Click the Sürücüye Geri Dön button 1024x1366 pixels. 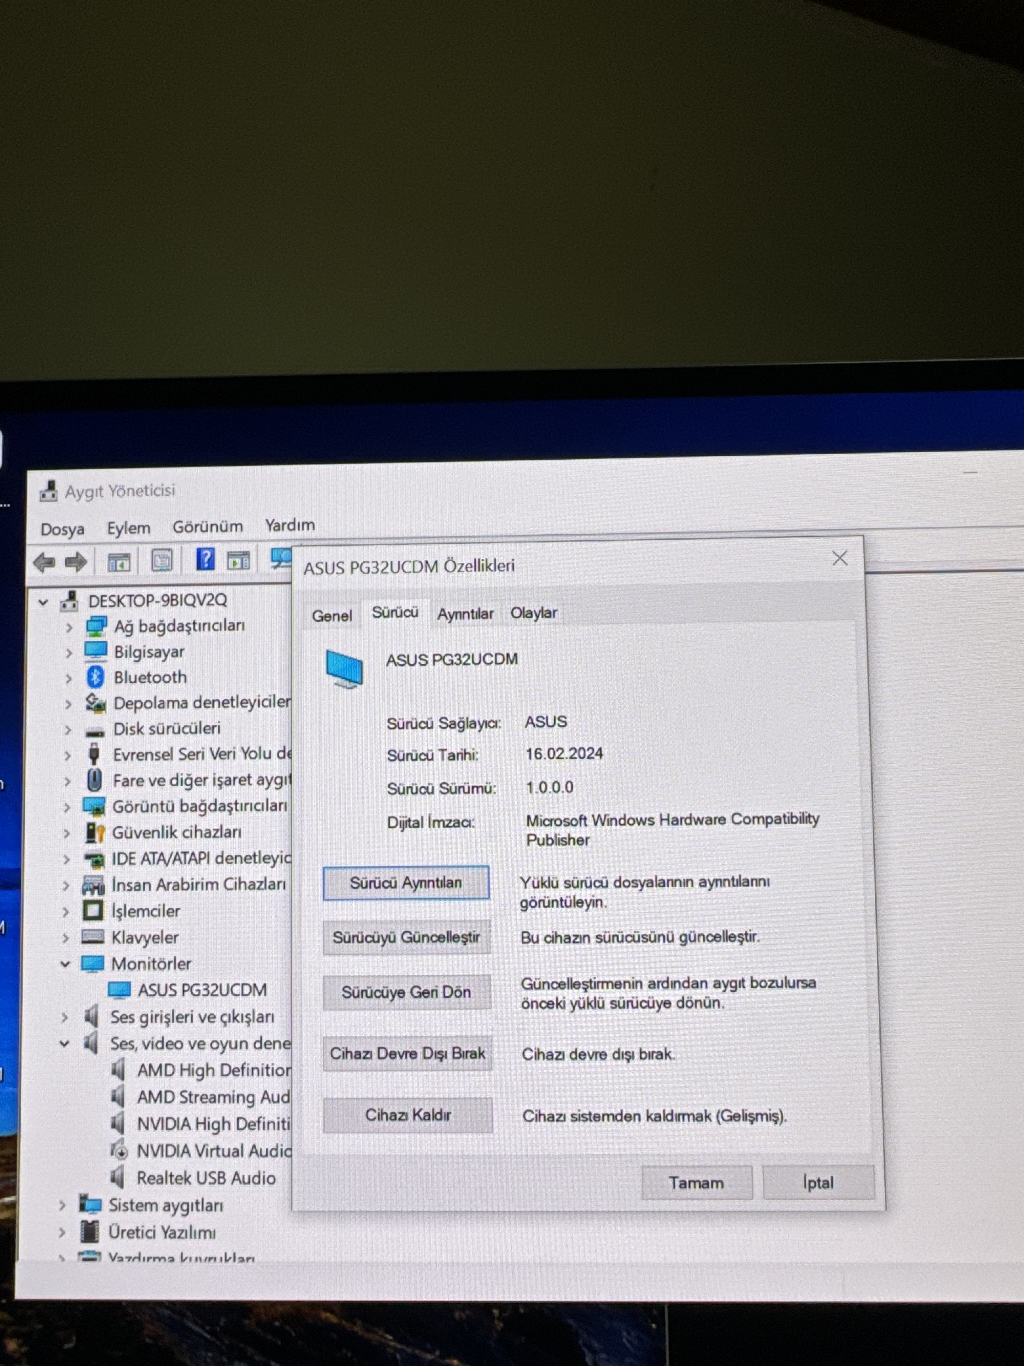[x=407, y=992]
